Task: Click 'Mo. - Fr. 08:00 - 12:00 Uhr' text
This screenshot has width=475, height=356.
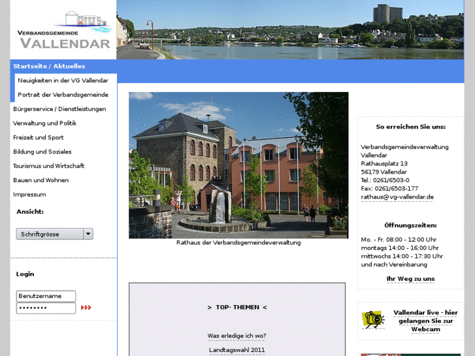Action: [399, 240]
